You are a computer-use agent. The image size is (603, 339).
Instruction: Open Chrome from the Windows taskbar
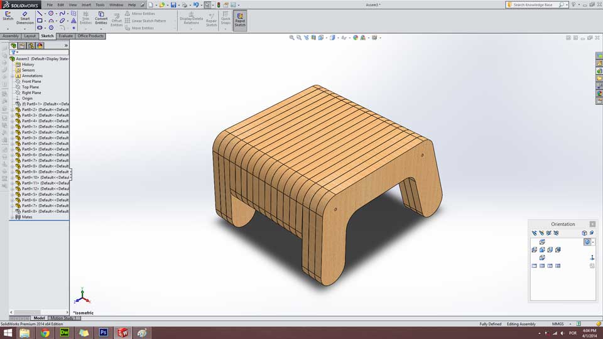pyautogui.click(x=45, y=333)
